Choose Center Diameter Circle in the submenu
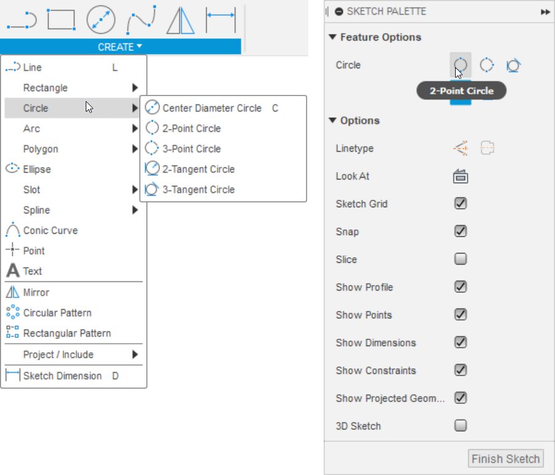This screenshot has height=475, width=555. (x=223, y=108)
